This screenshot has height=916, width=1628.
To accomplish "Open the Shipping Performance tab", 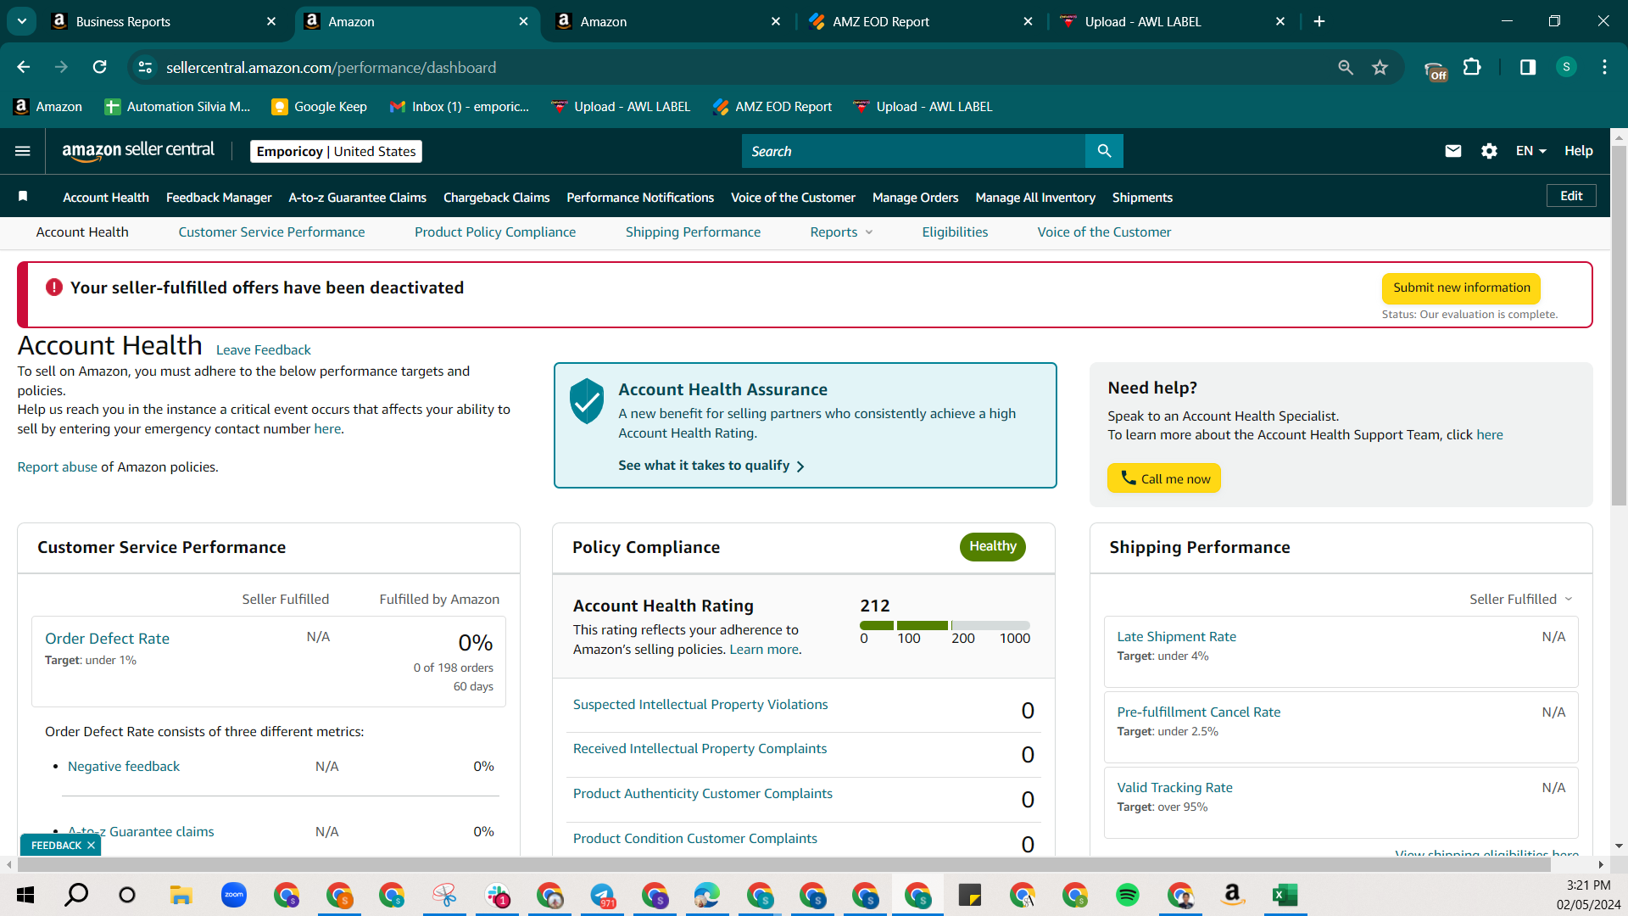I will [x=693, y=232].
